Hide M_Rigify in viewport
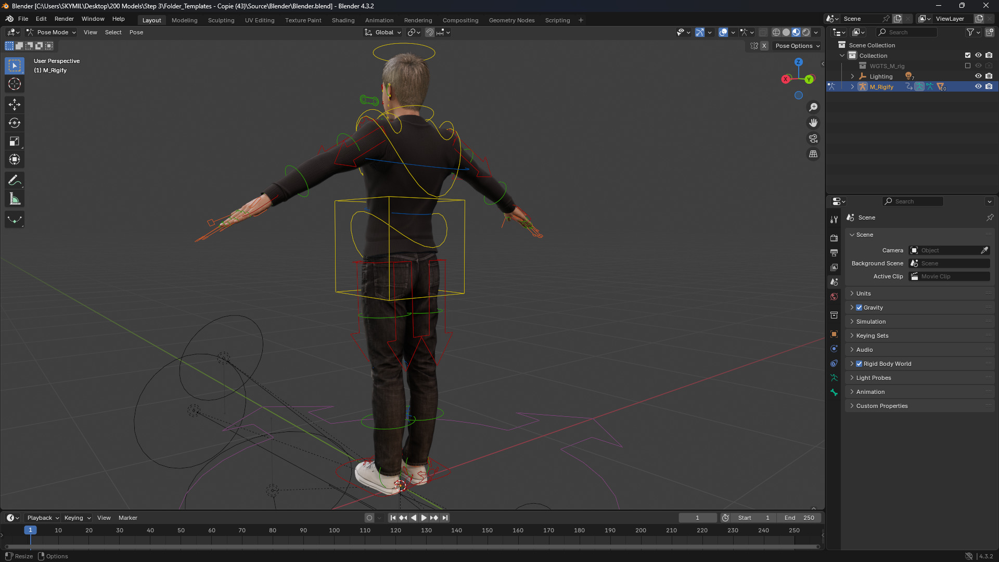The image size is (999, 562). 978,86
